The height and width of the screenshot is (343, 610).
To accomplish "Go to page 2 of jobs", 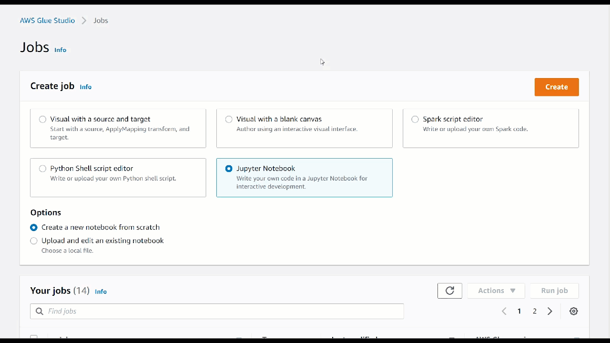I will [535, 311].
